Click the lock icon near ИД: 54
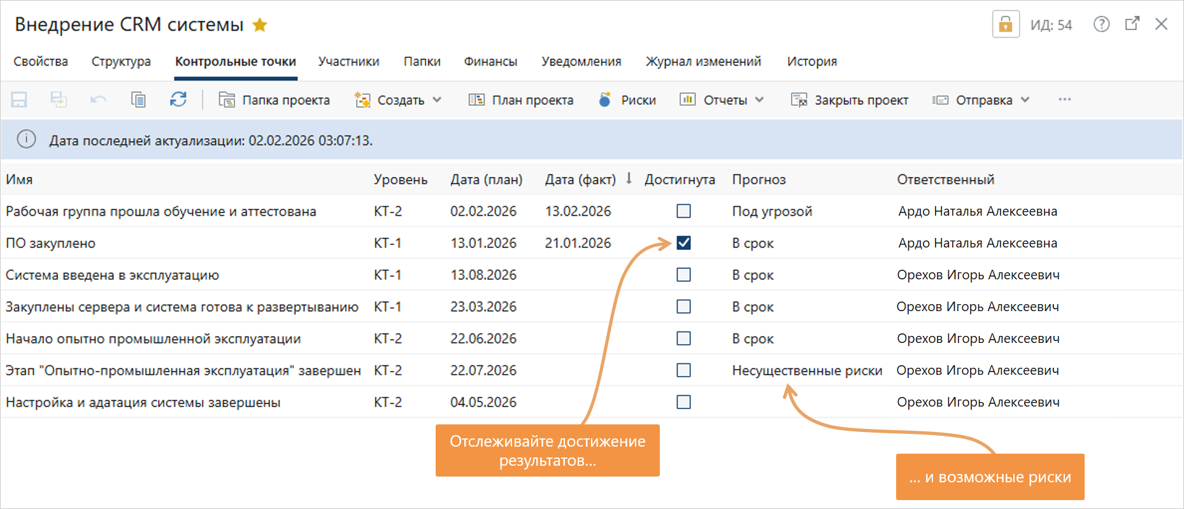This screenshot has width=1184, height=509. click(1006, 25)
